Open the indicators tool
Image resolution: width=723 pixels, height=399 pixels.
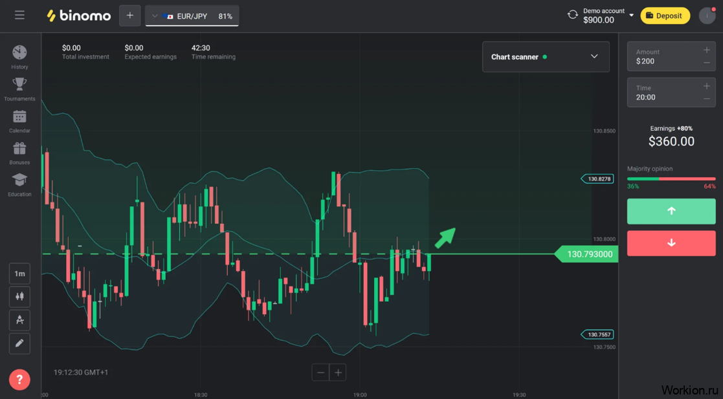19,320
